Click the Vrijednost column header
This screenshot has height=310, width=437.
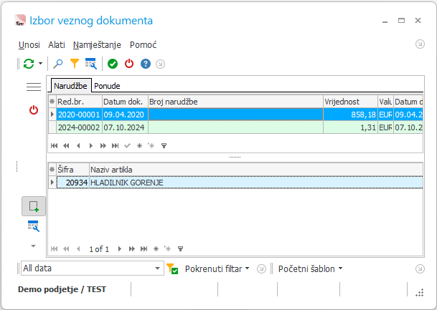(350, 102)
